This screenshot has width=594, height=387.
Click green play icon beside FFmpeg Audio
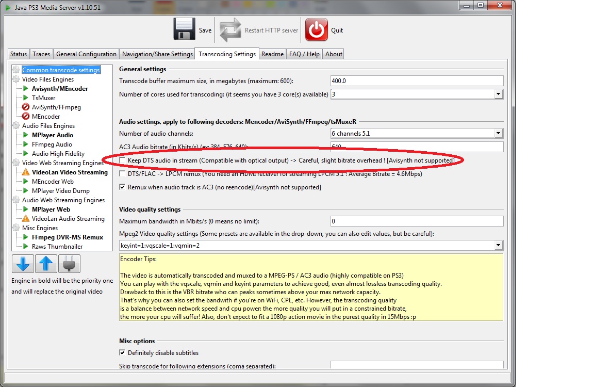[x=26, y=144]
